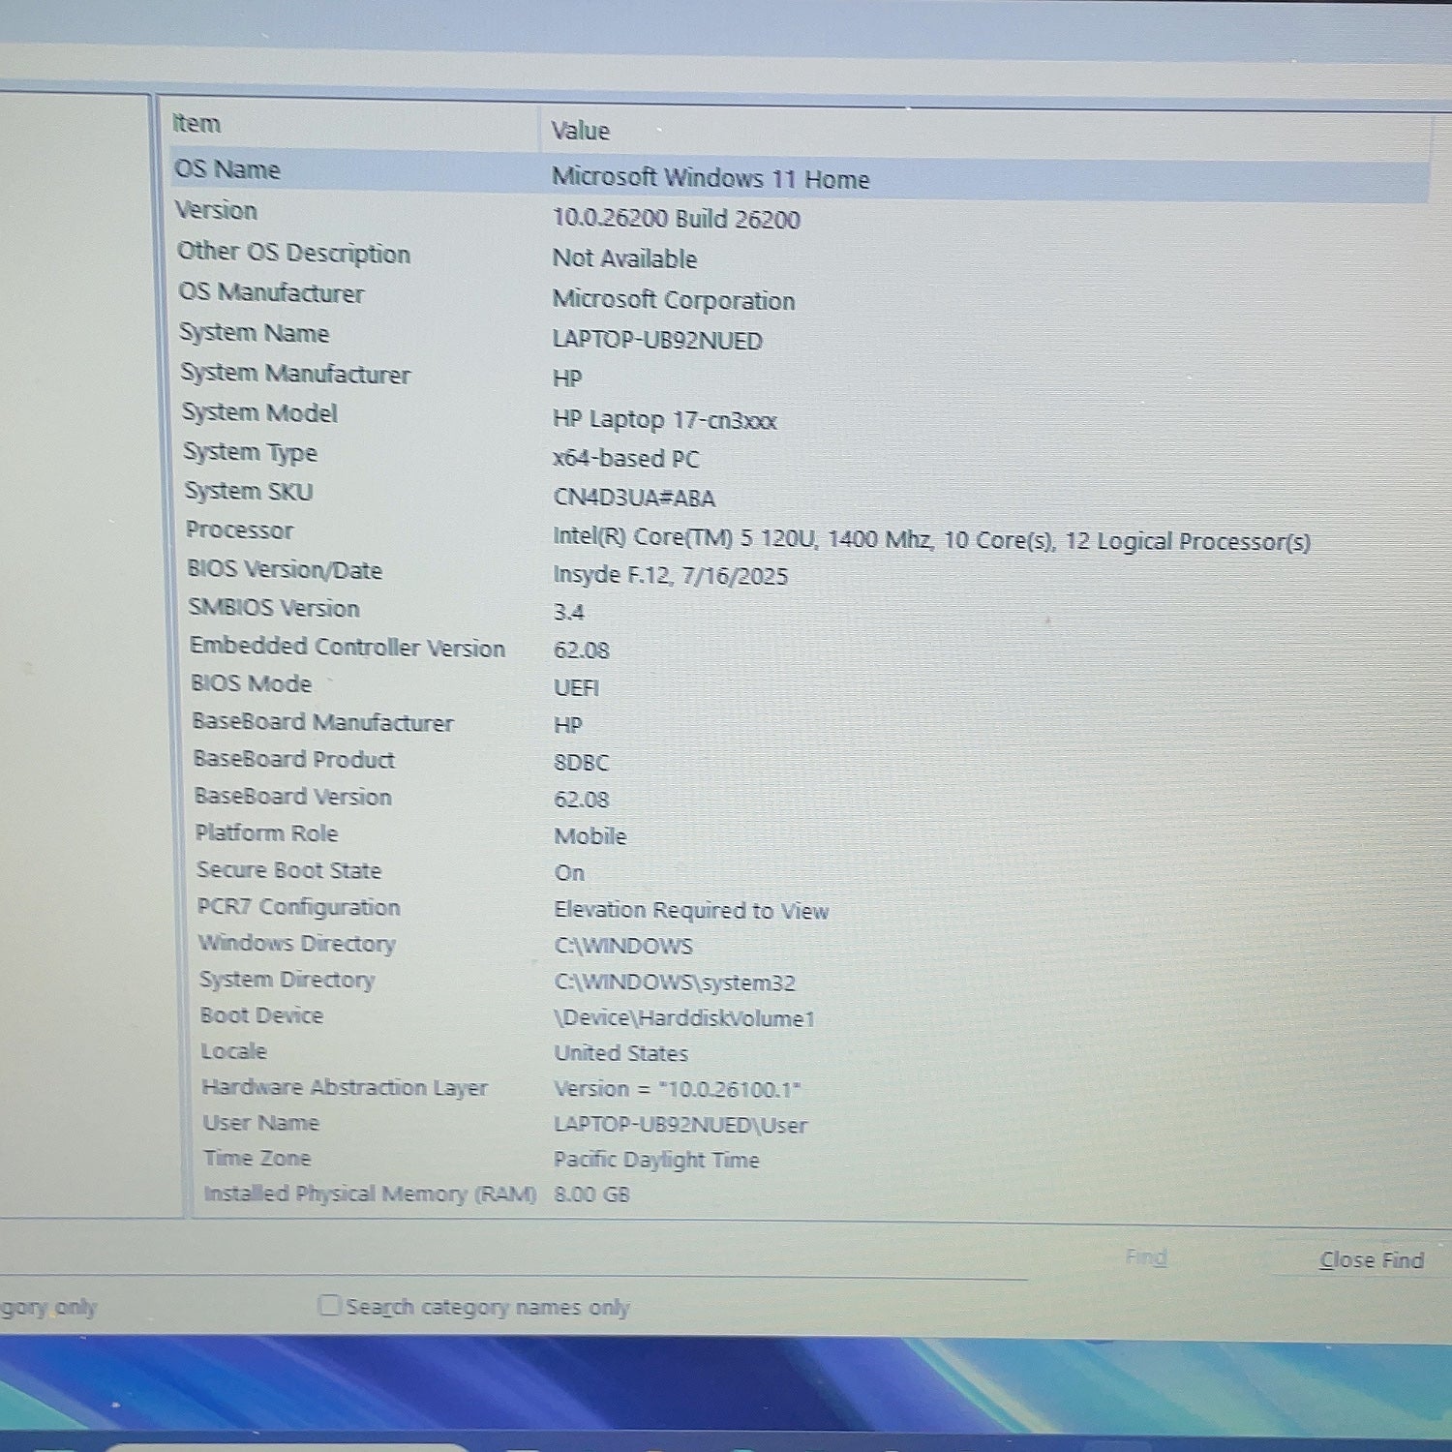
Task: Click the 3.4 SMBIOS value
Action: point(568,613)
